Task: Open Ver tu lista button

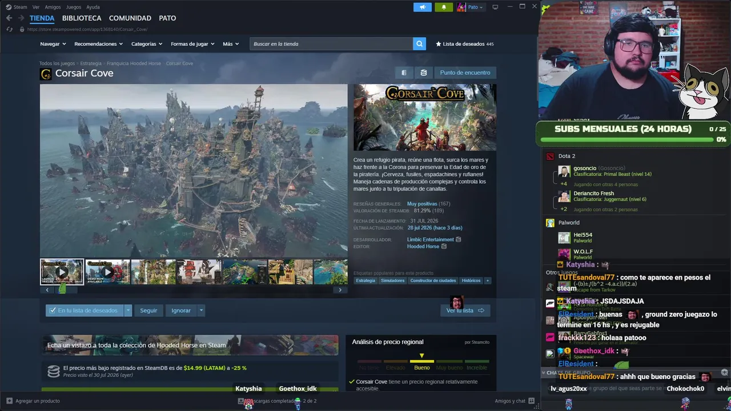Action: point(465,311)
